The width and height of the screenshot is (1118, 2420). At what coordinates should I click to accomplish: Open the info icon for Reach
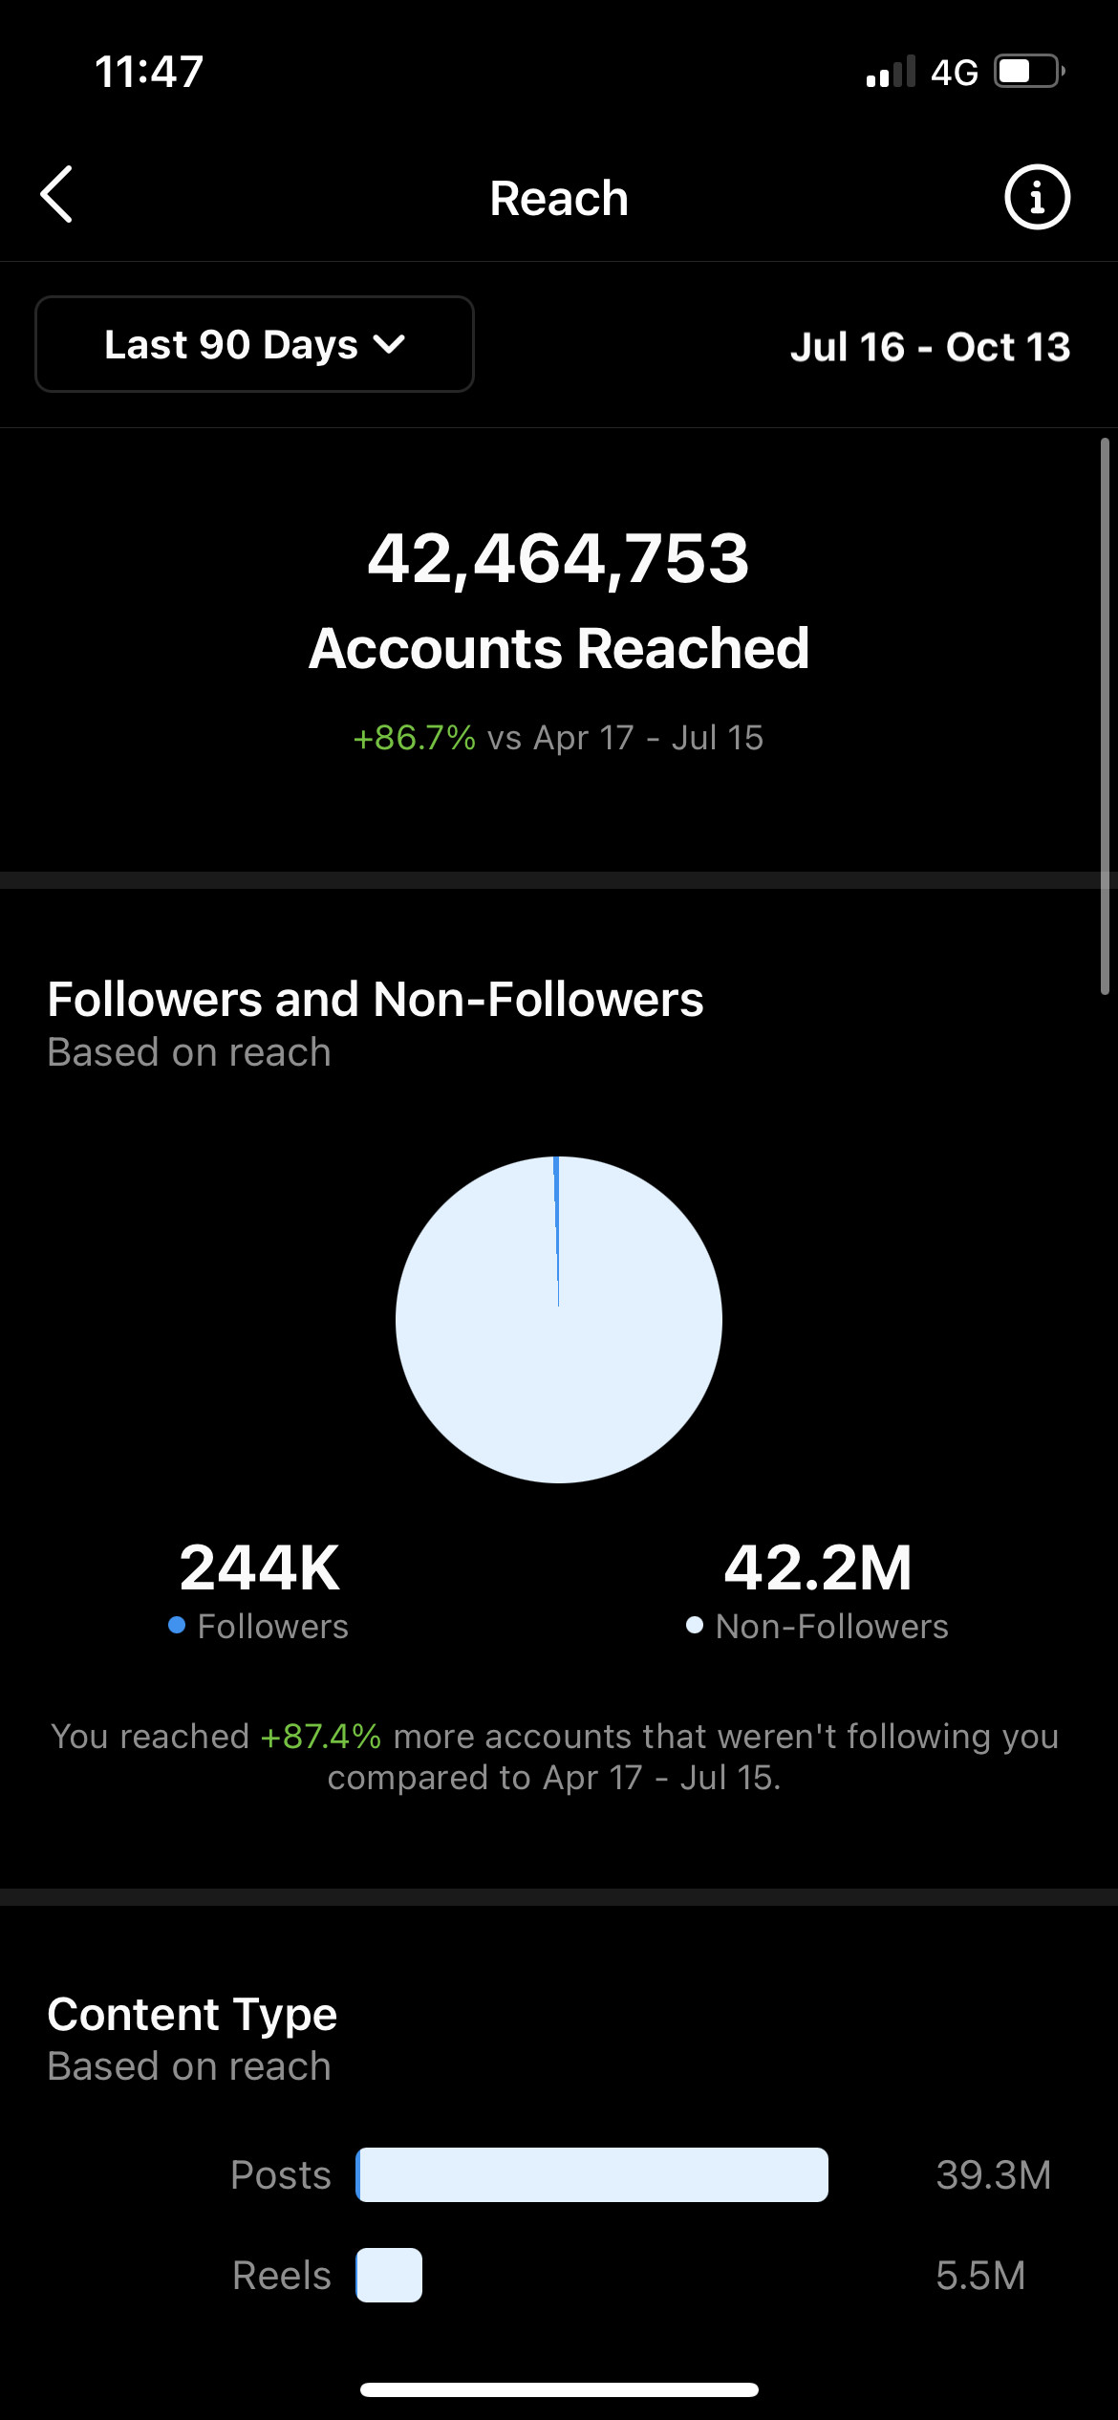(x=1037, y=197)
